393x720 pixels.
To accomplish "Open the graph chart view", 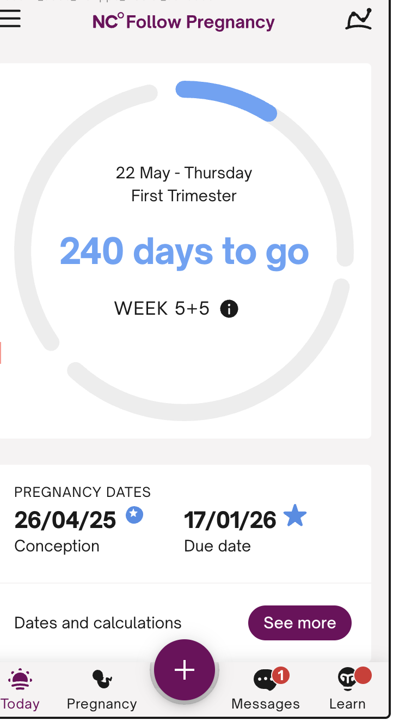I will [x=359, y=20].
